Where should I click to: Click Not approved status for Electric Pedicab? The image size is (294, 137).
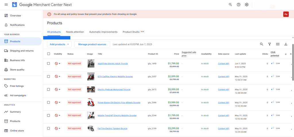click(x=74, y=90)
